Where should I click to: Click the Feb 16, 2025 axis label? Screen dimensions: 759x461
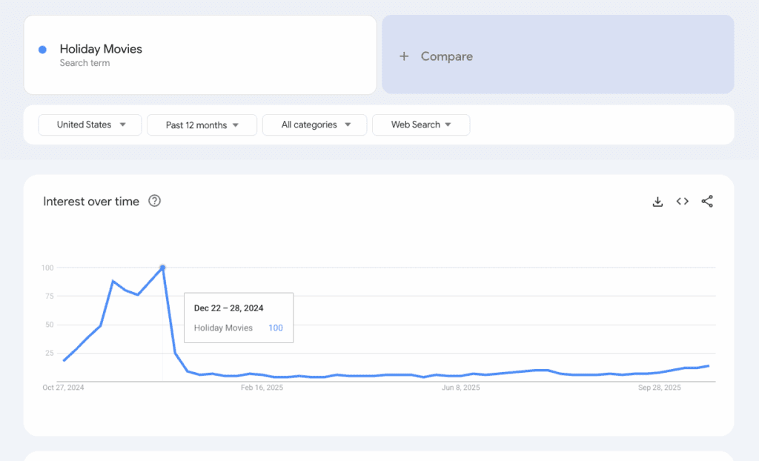(262, 388)
